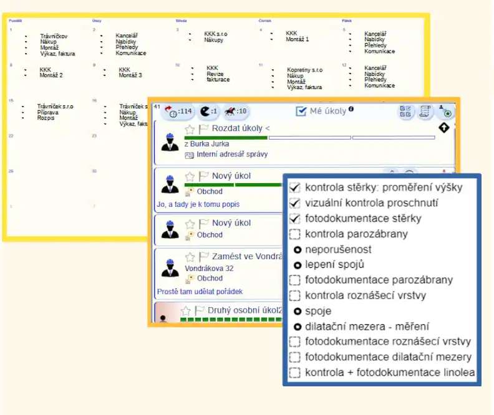
Task: Check fotodokumentace roznášecí vrstvy item
Action: pyautogui.click(x=295, y=341)
